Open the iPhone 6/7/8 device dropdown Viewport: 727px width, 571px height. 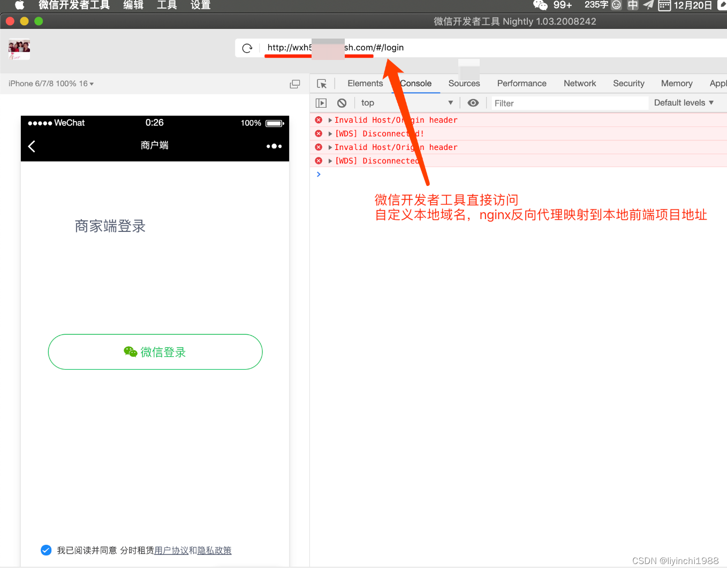click(51, 84)
